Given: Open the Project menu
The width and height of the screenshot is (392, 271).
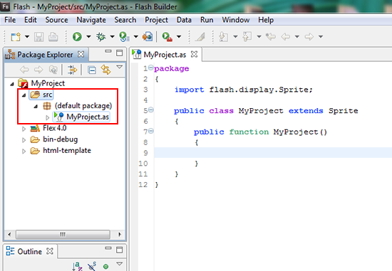Looking at the screenshot, I should [x=156, y=20].
